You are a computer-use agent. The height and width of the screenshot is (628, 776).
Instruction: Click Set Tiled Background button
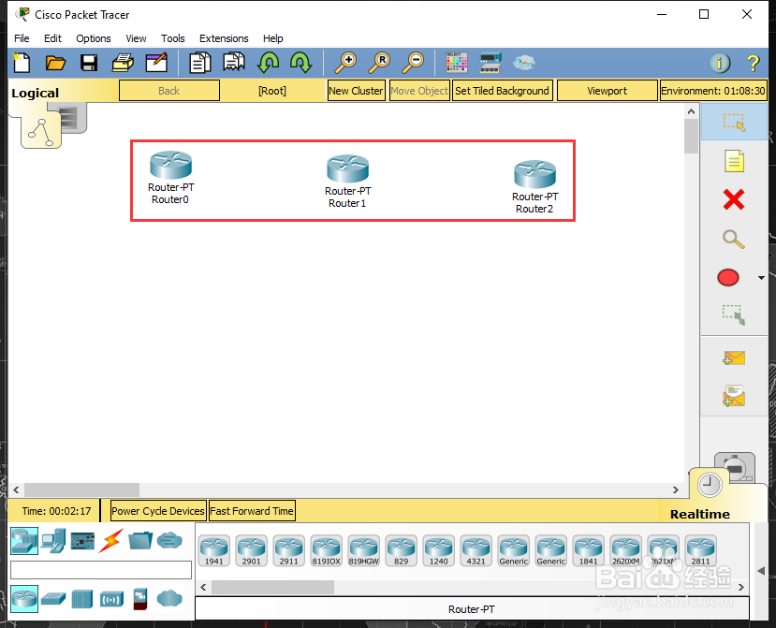(502, 91)
